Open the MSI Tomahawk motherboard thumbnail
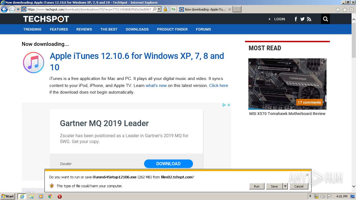The width and height of the screenshot is (356, 200). point(287,84)
